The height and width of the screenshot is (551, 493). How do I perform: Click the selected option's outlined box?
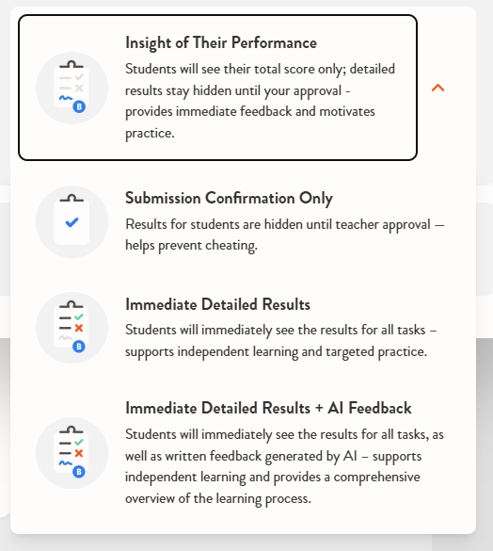217,88
